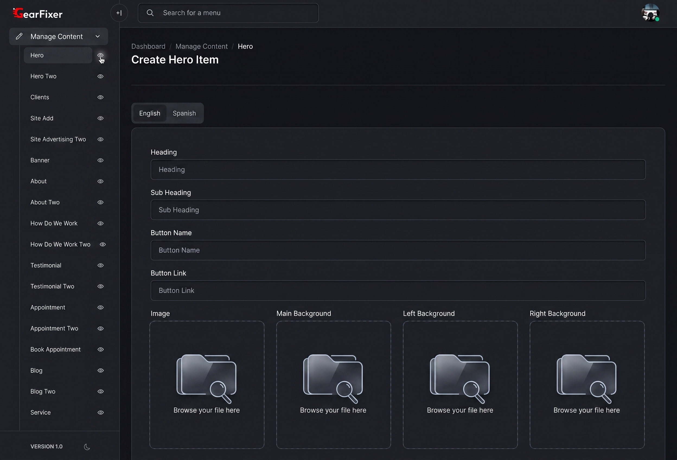Image resolution: width=677 pixels, height=460 pixels.
Task: Click the pencil icon beside Manage Content
Action: 19,36
